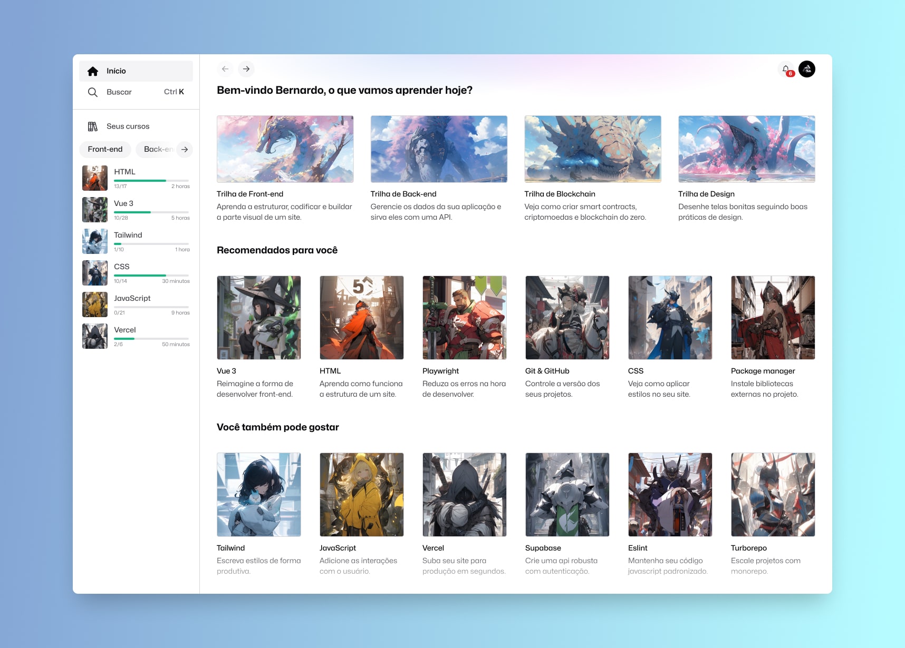905x648 pixels.
Task: Go forward with the right arrow button
Action: pyautogui.click(x=246, y=69)
